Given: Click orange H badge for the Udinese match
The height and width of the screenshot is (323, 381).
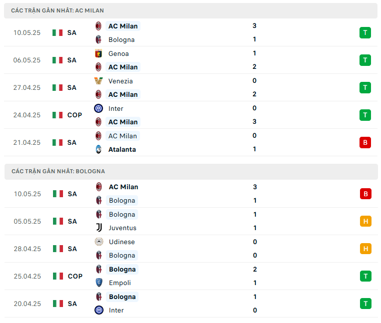Looking at the screenshot, I should [365, 249].
